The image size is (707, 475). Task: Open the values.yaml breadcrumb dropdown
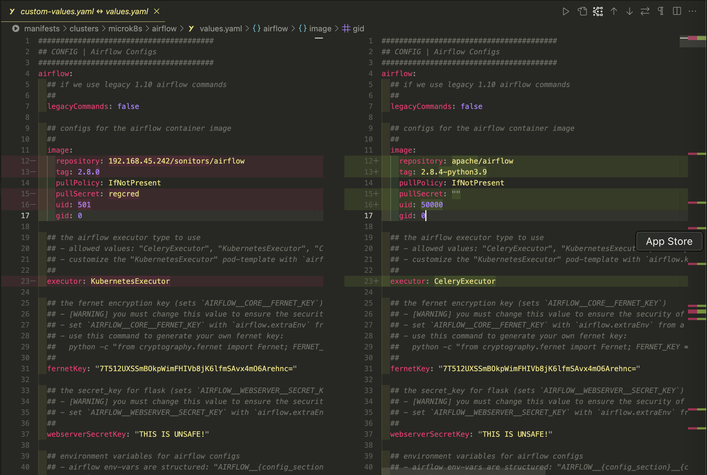coord(220,28)
